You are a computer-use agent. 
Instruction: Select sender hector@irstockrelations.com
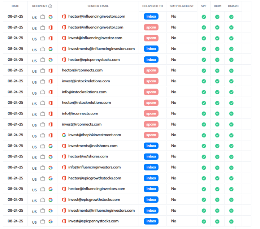tap(86, 103)
